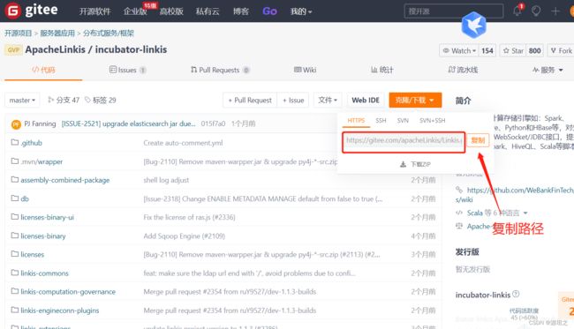Screen dimensions: 574x329
Task: Click the Star count 800
Action: [535, 51]
